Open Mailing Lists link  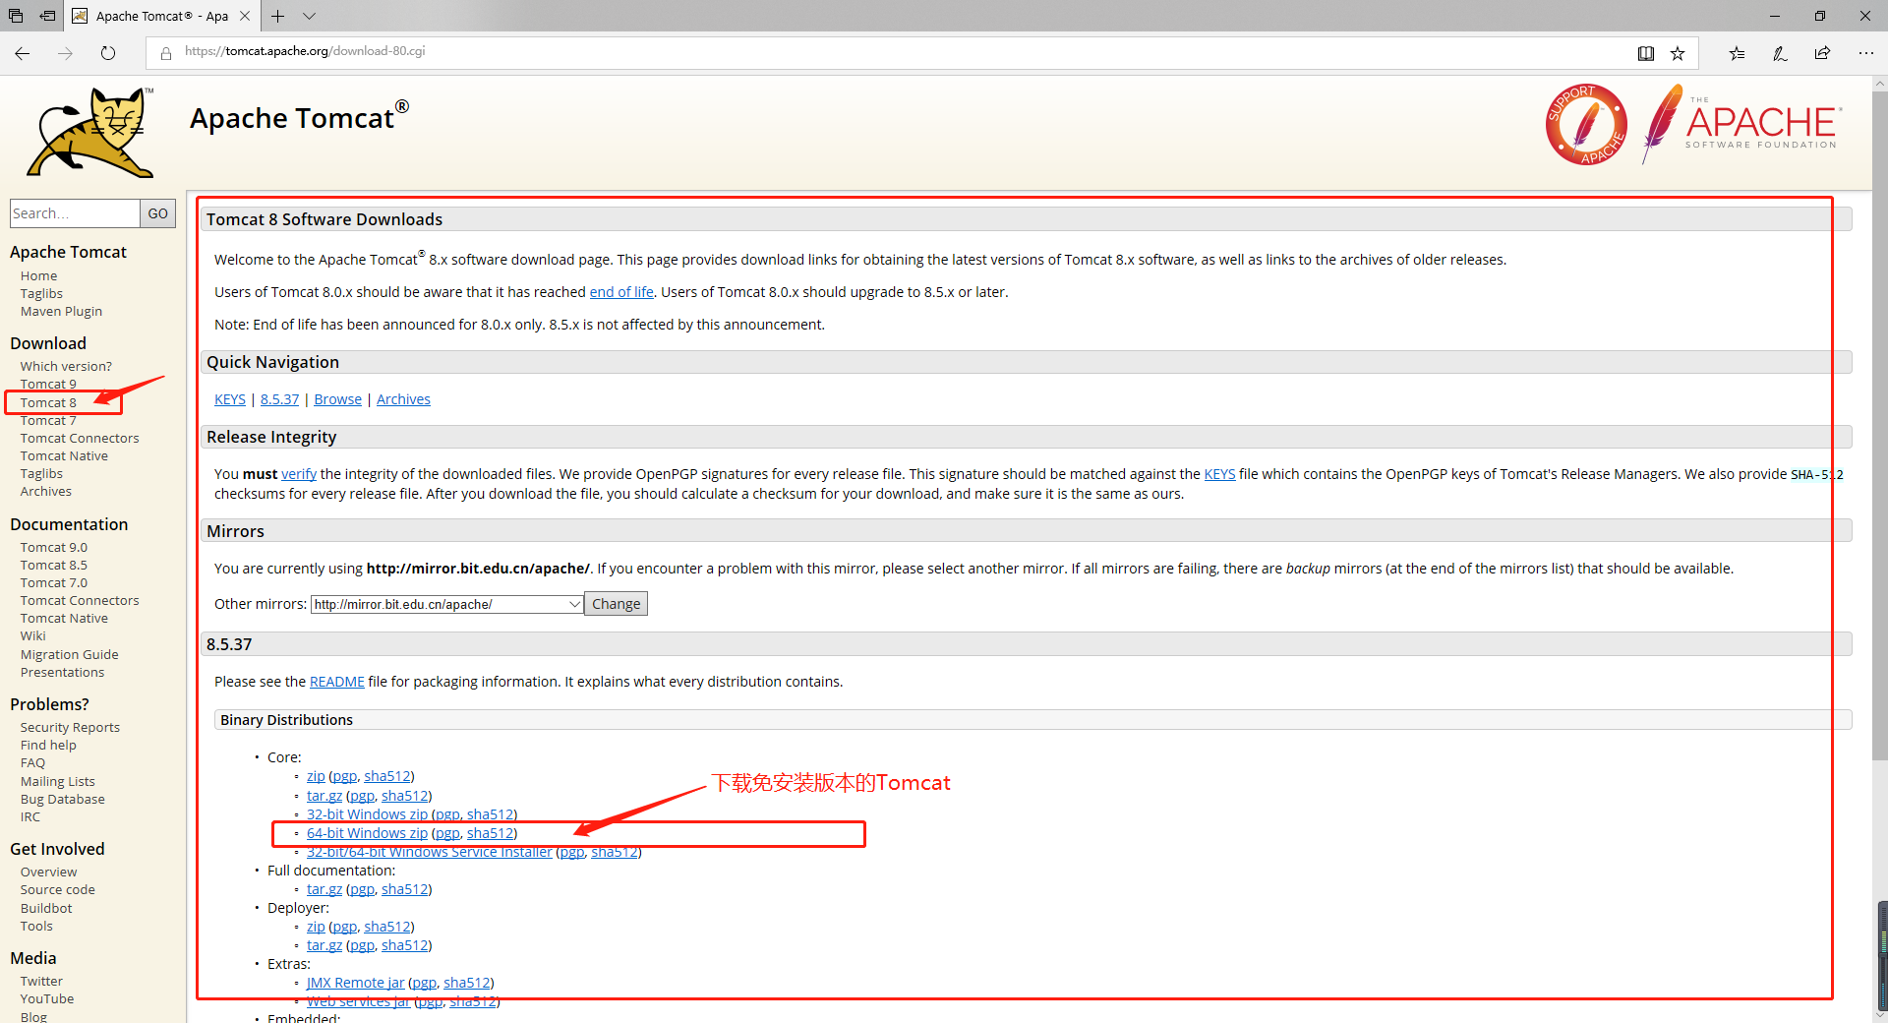tap(58, 782)
